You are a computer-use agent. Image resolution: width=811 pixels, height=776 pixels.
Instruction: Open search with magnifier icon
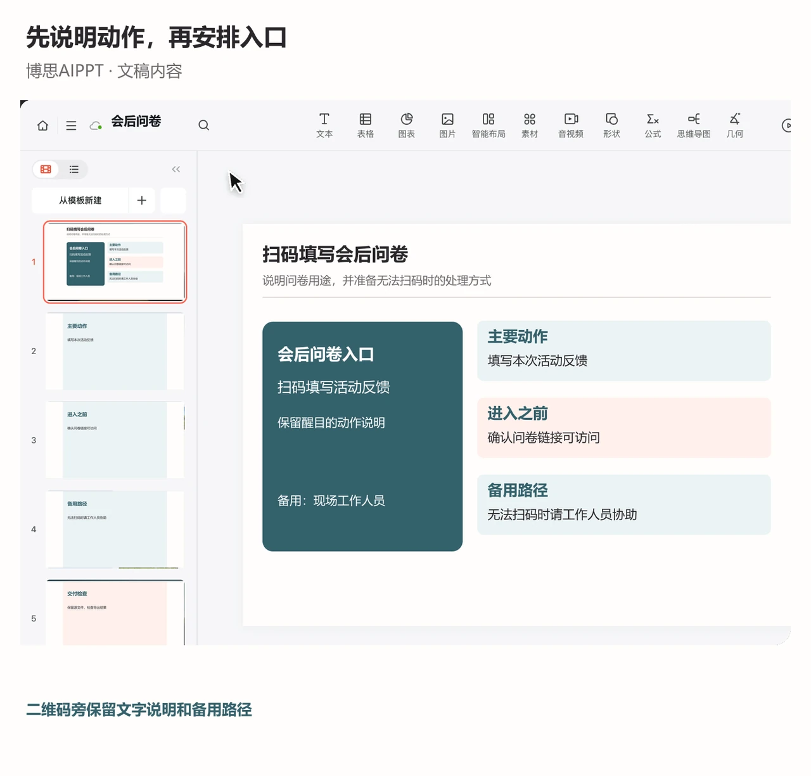pyautogui.click(x=203, y=125)
